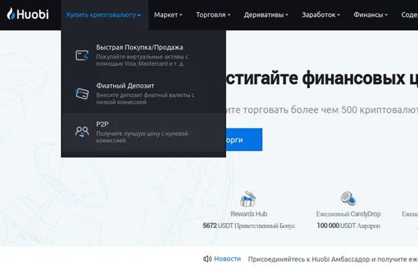
Task: Click the Rewards Hub label text
Action: pos(248,215)
